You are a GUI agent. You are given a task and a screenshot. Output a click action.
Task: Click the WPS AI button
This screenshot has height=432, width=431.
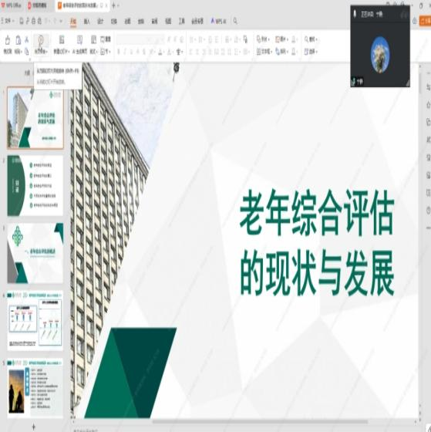(x=218, y=21)
